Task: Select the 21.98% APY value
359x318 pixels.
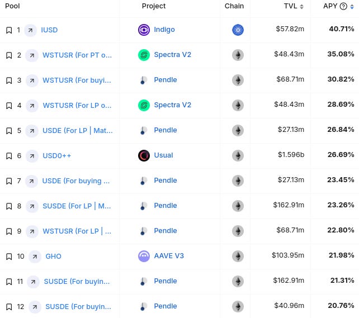Action: pos(342,255)
